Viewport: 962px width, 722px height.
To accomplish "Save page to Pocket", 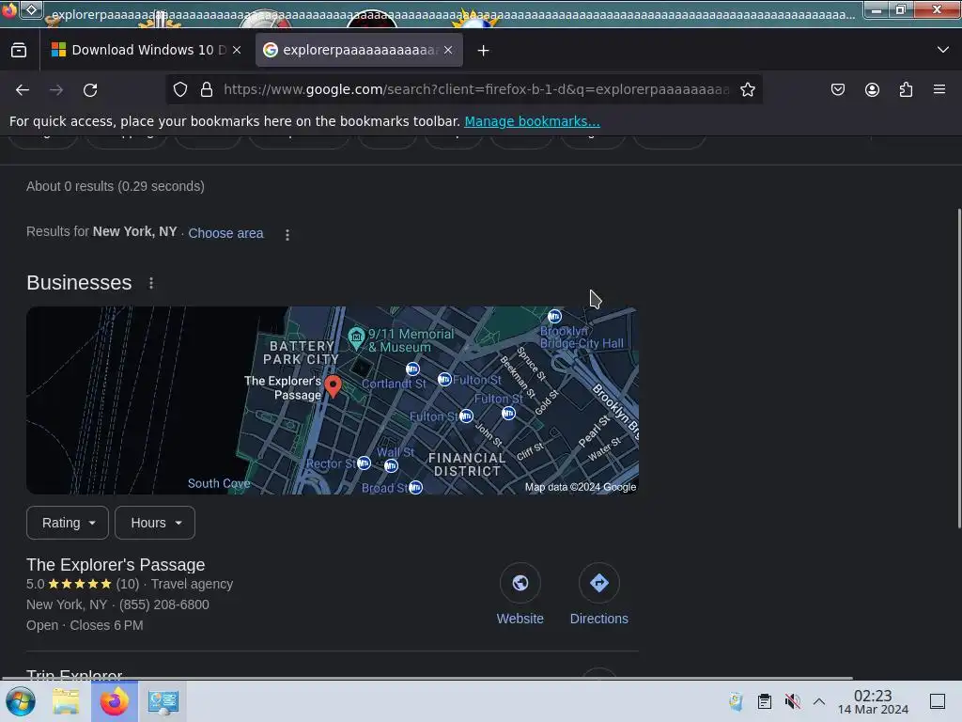I will [837, 89].
